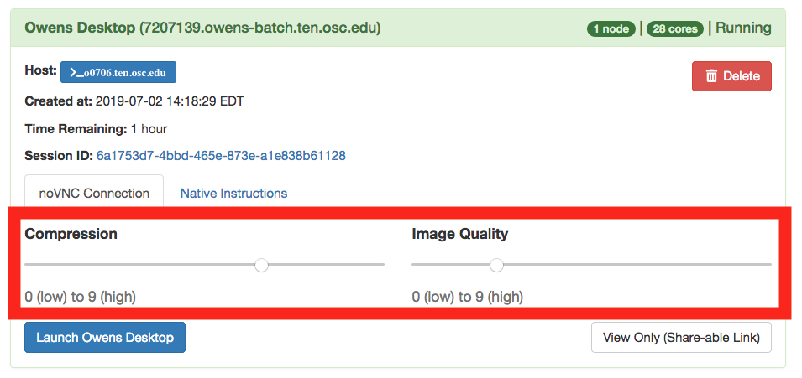
Task: Switch to the Native Instructions tab
Action: (x=233, y=194)
